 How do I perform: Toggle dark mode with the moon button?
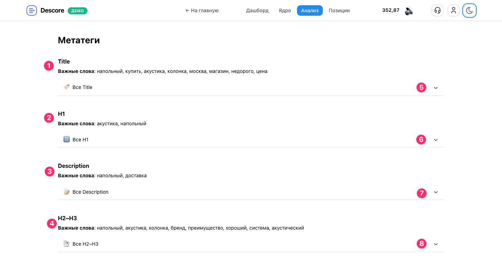470,10
